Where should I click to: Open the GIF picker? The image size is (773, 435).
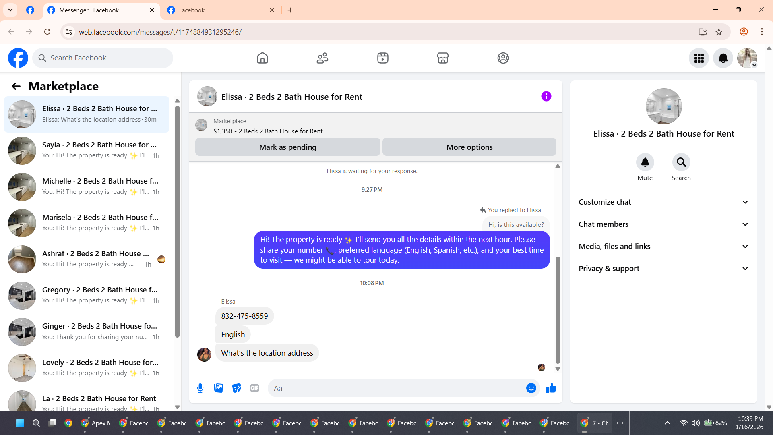(x=254, y=388)
